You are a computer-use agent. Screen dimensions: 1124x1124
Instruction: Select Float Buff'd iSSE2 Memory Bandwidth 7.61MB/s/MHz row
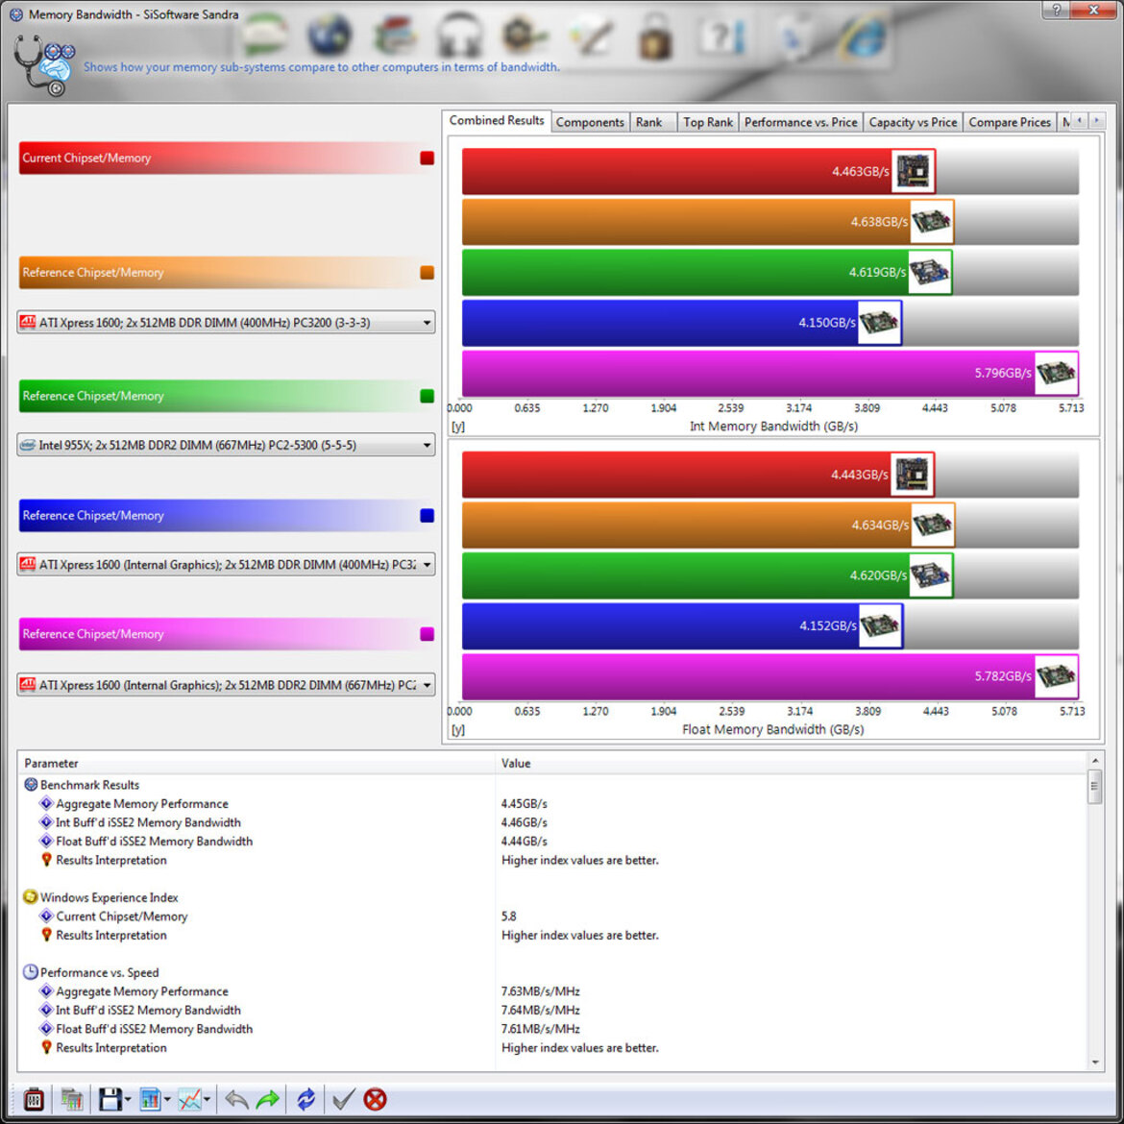[552, 1029]
